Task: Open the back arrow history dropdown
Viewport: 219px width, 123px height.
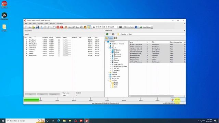Action: (x=110, y=34)
